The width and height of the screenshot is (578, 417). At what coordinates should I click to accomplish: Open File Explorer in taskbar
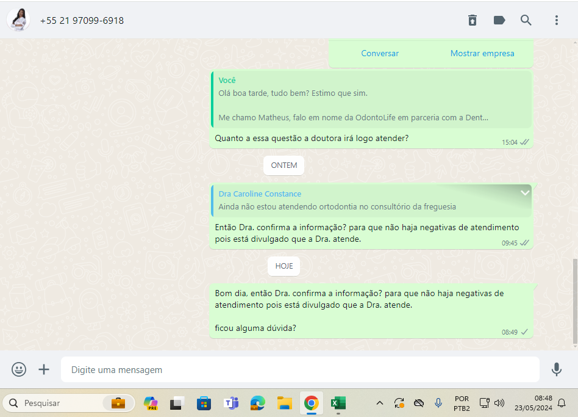click(285, 403)
